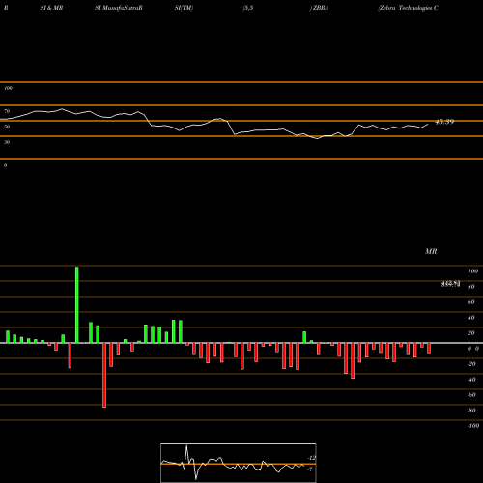Click the MR axis label -60

point(471,395)
